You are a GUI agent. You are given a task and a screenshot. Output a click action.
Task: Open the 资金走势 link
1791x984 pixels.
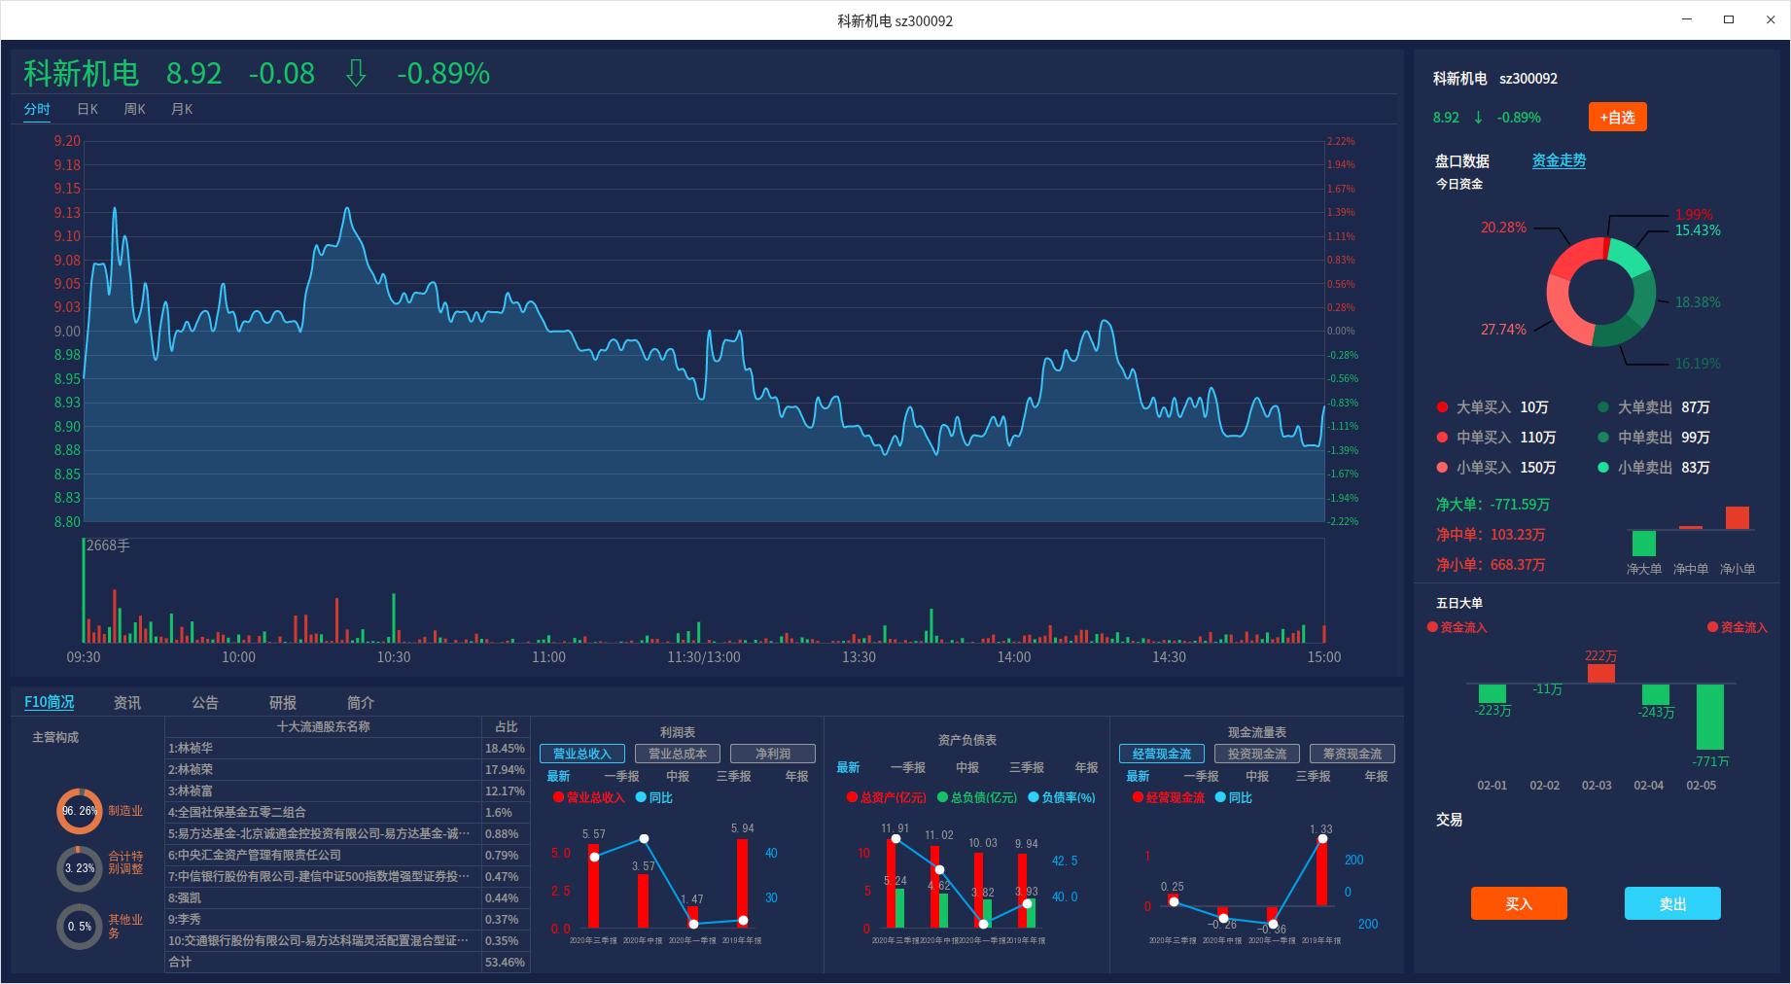(1558, 160)
